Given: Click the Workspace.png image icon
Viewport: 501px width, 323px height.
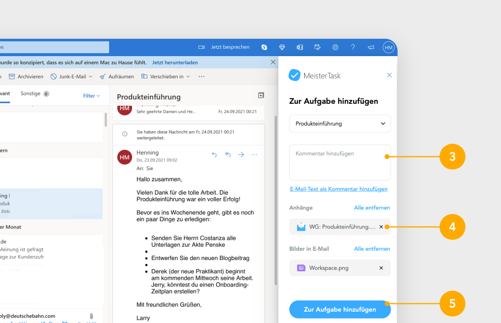Looking at the screenshot, I should tap(301, 268).
